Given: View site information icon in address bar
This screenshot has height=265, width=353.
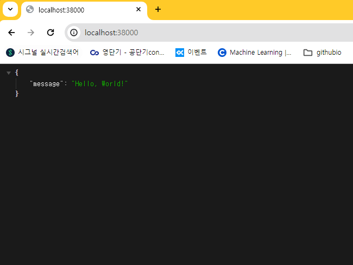Looking at the screenshot, I should (74, 33).
